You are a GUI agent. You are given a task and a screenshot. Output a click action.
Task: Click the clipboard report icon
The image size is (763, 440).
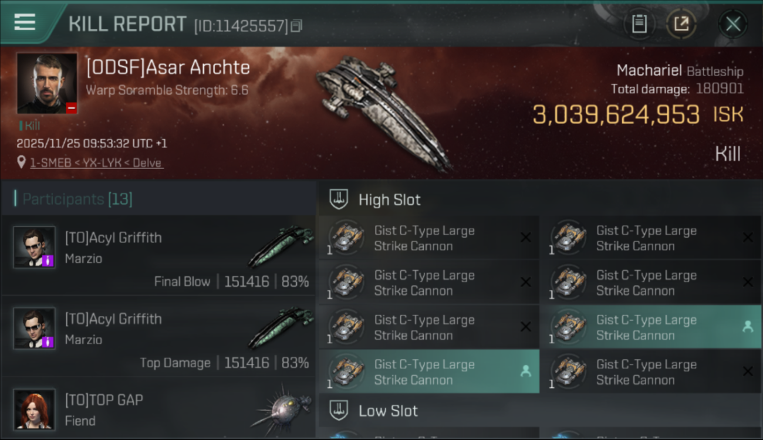click(x=639, y=24)
